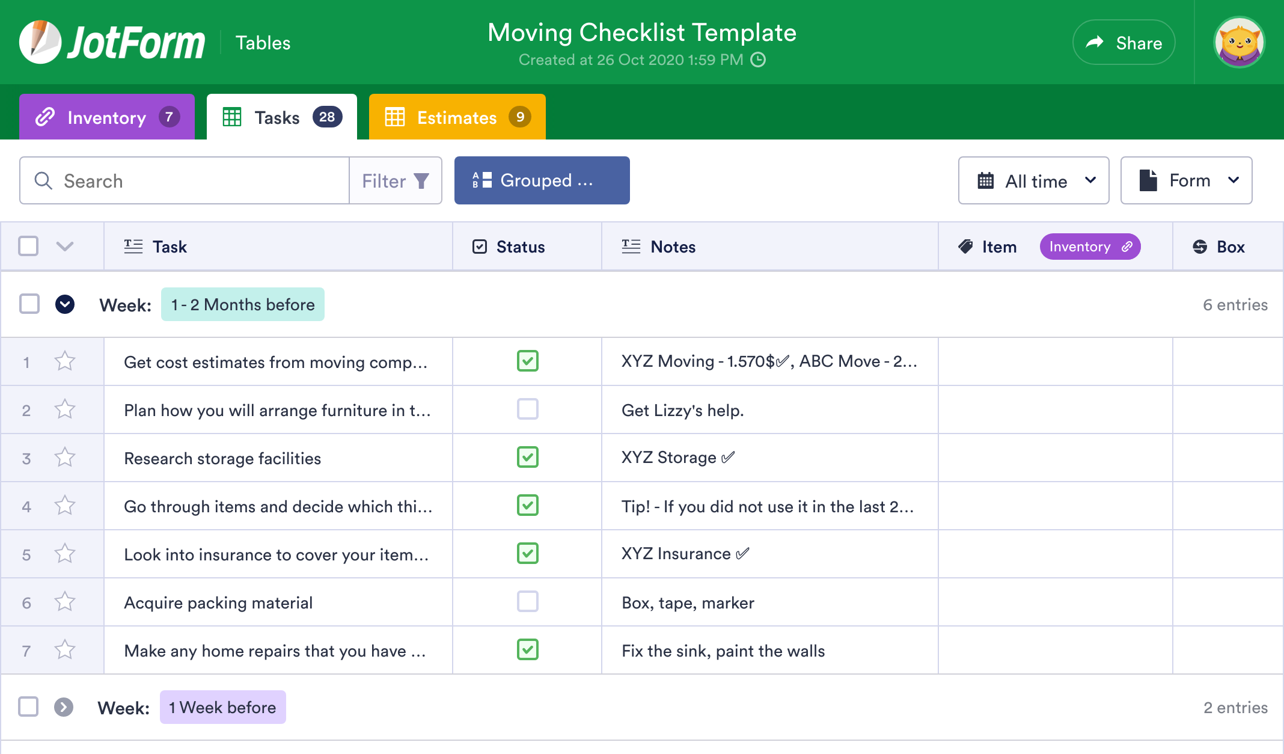1284x754 pixels.
Task: Open the Grouped by options
Action: (542, 180)
